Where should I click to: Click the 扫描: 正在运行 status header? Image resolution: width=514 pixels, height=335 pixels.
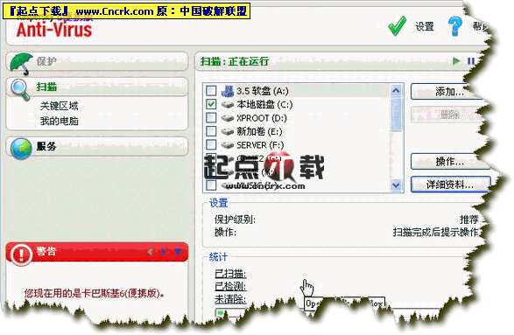(x=235, y=61)
